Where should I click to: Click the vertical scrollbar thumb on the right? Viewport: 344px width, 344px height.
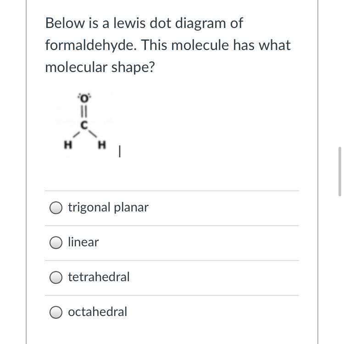pyautogui.click(x=339, y=172)
